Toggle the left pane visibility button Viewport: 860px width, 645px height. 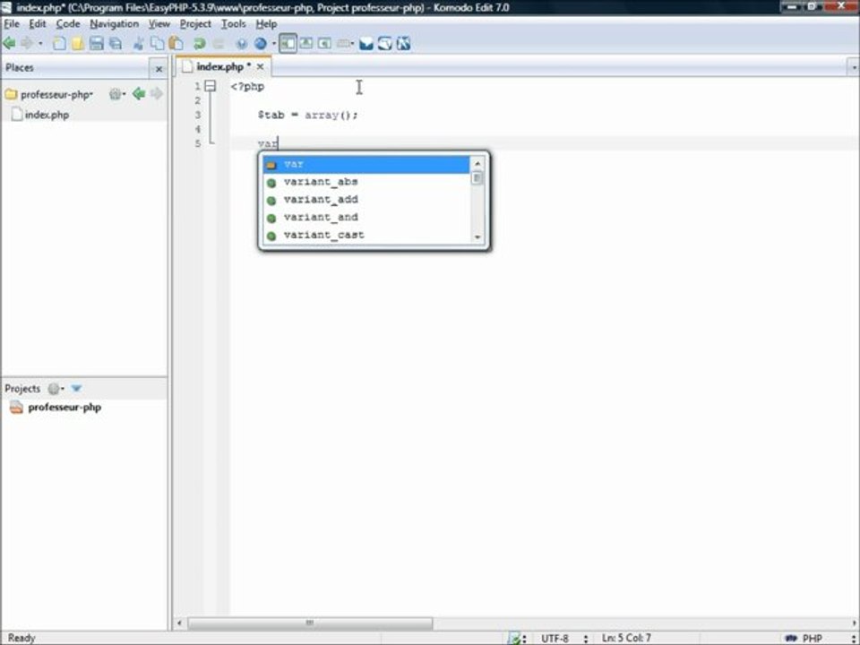[288, 43]
